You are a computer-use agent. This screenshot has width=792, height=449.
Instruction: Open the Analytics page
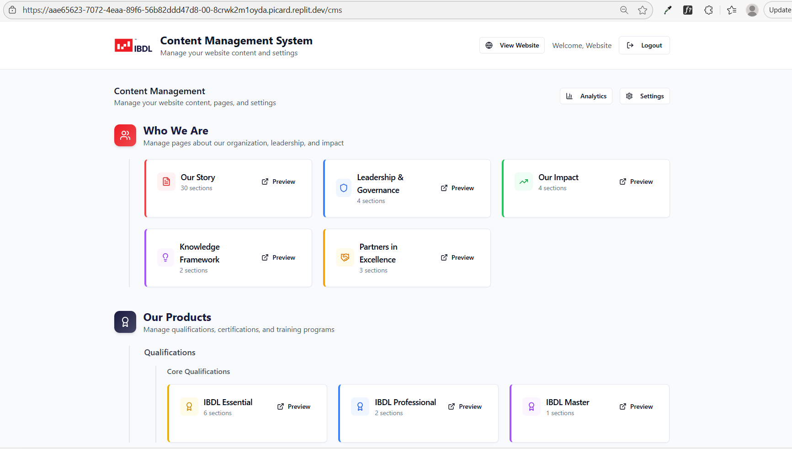586,96
